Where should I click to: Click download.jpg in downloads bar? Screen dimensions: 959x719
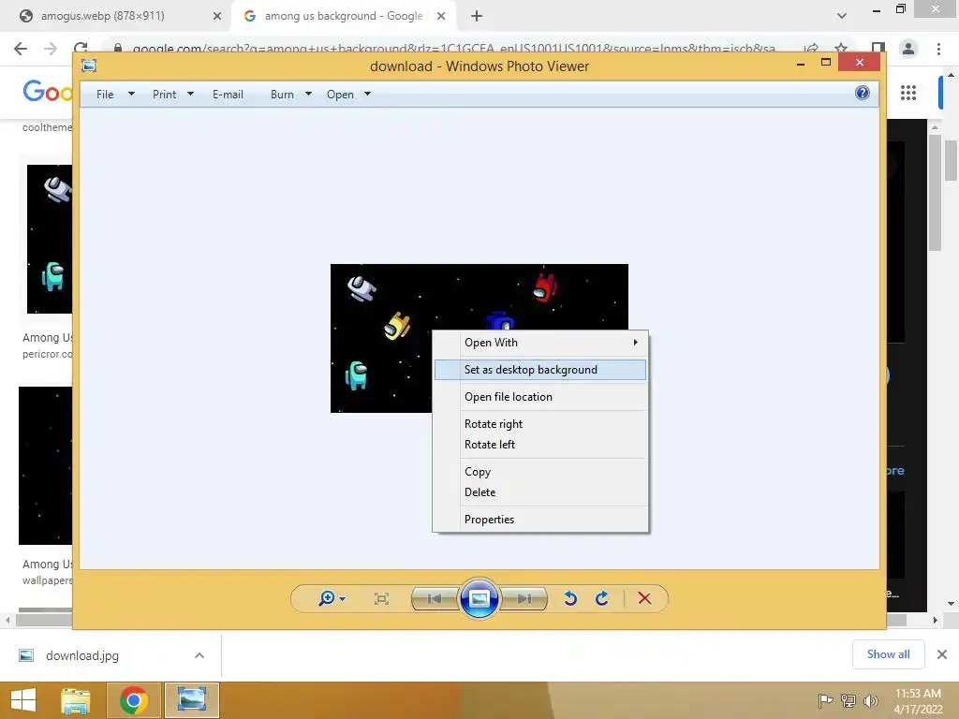[x=82, y=655]
